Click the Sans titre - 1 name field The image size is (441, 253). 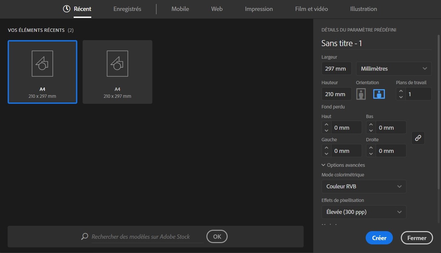[x=376, y=43]
